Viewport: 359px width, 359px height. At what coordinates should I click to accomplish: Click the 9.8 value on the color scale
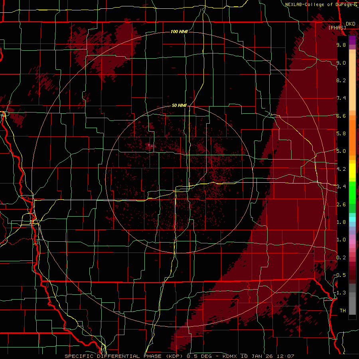tap(341, 45)
